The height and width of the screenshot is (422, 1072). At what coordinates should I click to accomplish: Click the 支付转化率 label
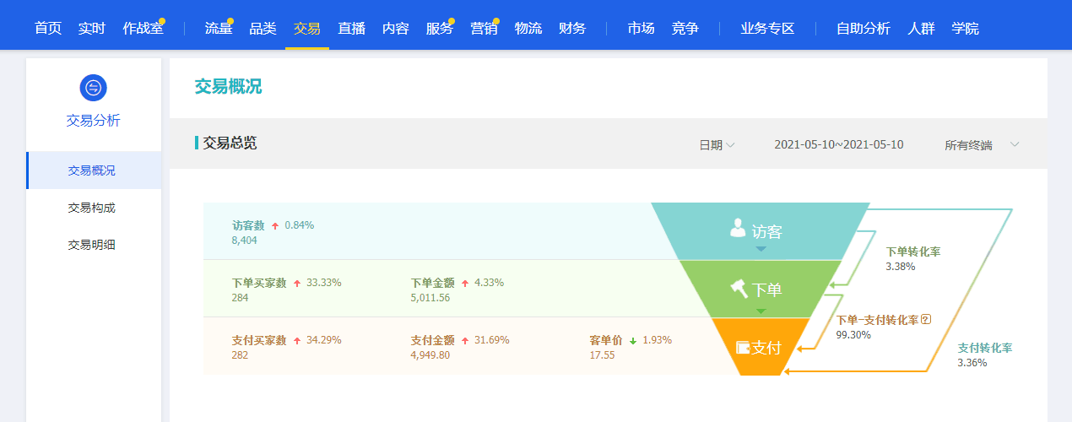click(x=985, y=348)
